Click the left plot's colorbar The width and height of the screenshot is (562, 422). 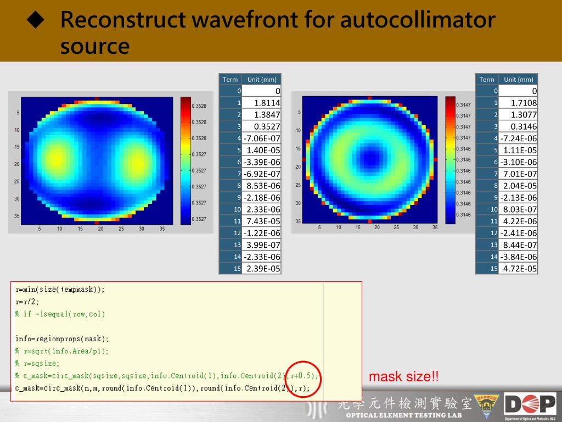click(186, 161)
